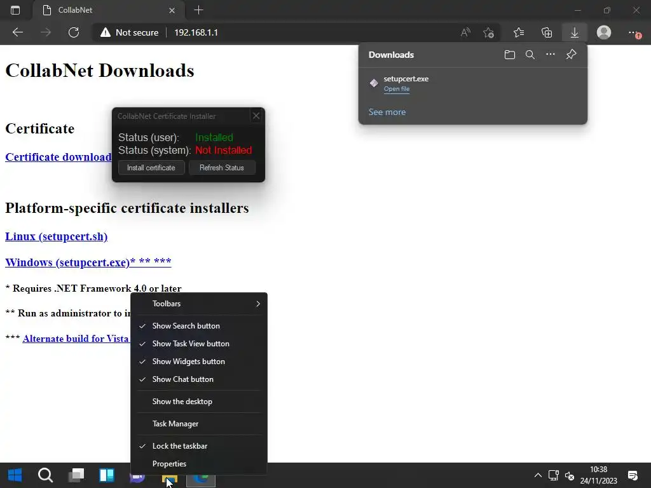Viewport: 651px width, 488px height.
Task: Go back to the previous page
Action: (18, 32)
